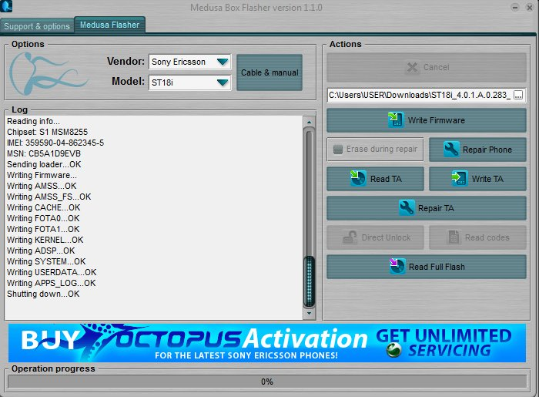Click the Read TA disk icon
This screenshot has width=539, height=397.
358,179
